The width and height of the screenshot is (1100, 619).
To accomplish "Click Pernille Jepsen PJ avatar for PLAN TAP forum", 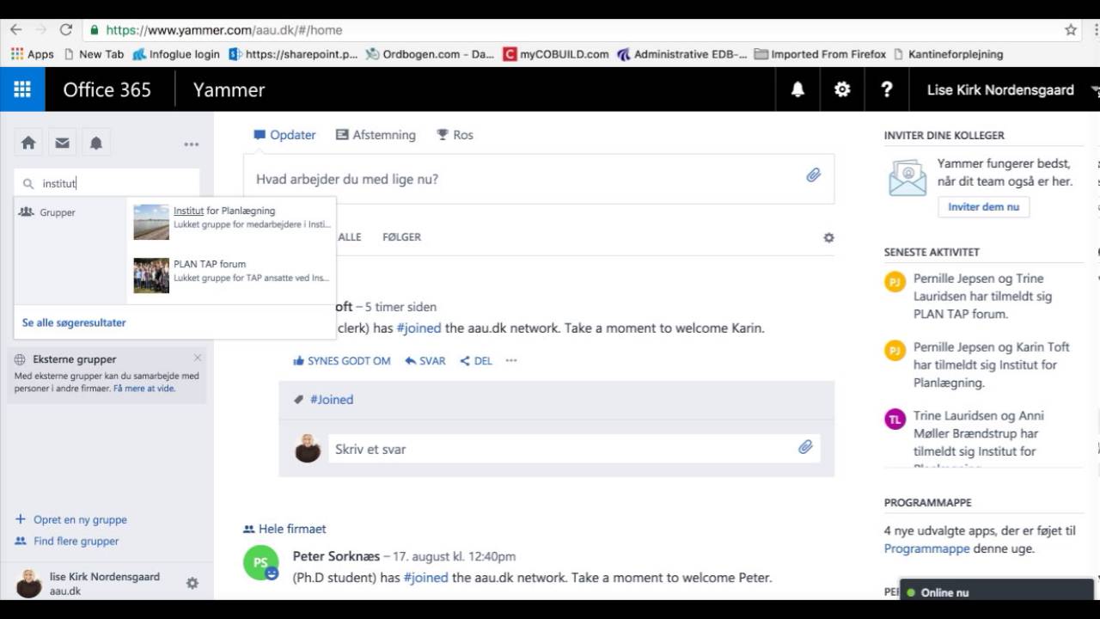I will [895, 281].
